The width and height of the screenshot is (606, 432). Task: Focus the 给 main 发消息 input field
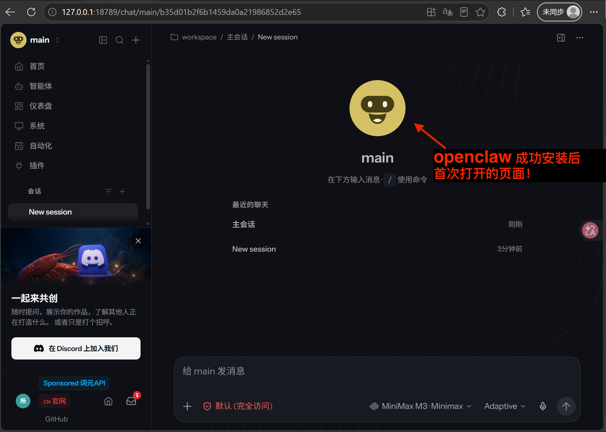click(377, 371)
